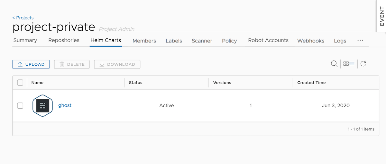
Task: Switch to the Repositories tab
Action: [x=64, y=40]
